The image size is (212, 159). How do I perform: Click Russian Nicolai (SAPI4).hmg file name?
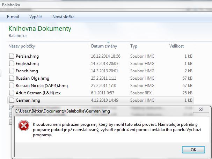[x=42, y=86]
